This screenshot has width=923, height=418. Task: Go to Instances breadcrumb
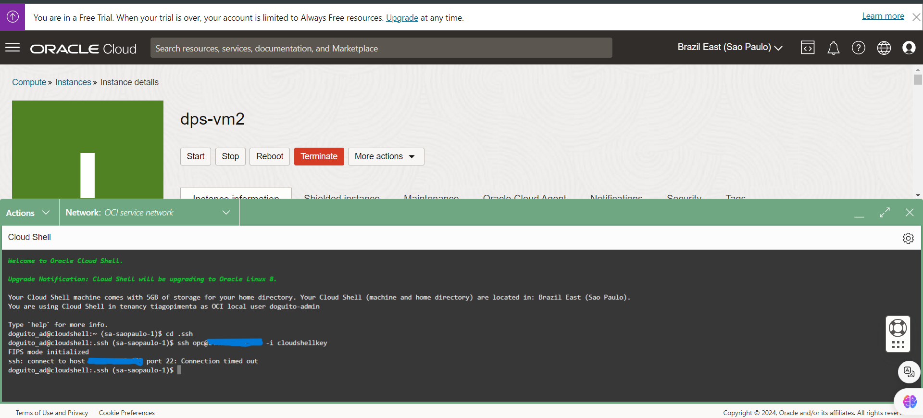[73, 82]
